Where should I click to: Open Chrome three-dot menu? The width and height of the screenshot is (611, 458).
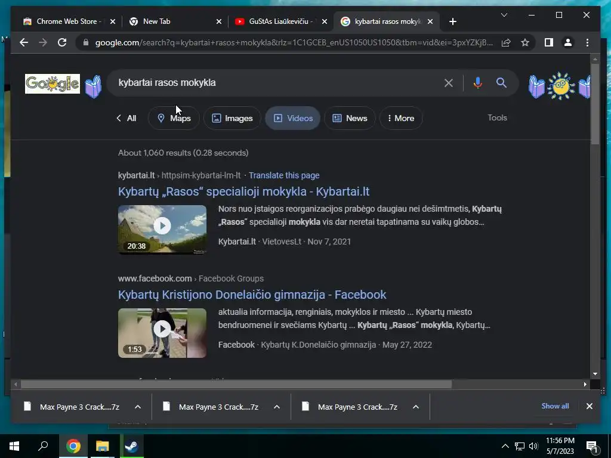(587, 42)
